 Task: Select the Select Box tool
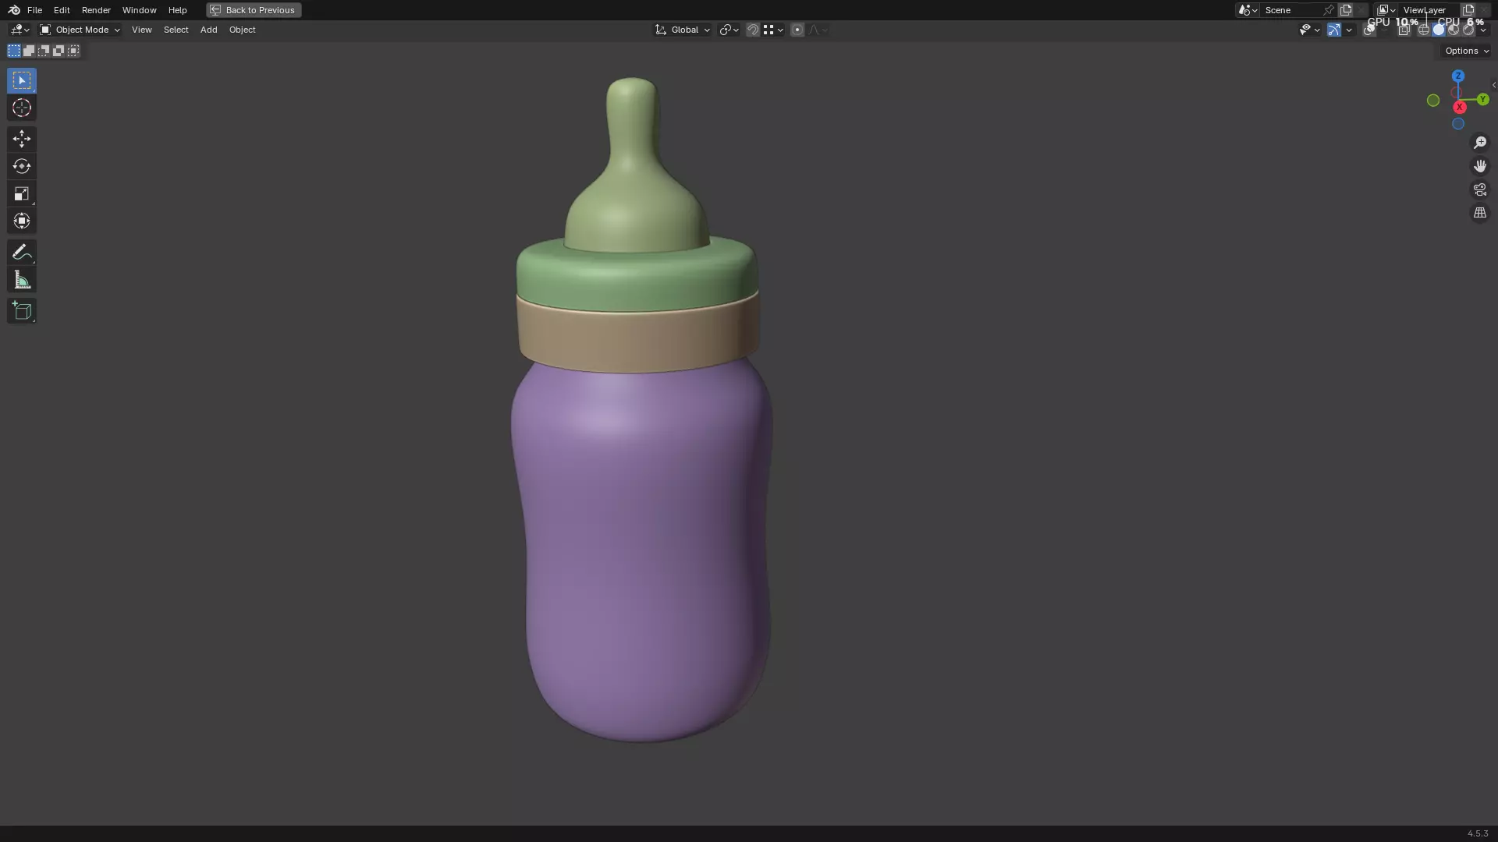point(22,80)
